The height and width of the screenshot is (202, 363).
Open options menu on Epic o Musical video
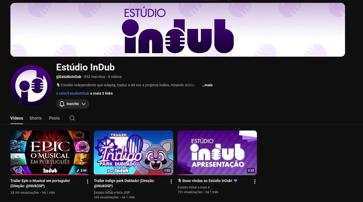(x=87, y=181)
